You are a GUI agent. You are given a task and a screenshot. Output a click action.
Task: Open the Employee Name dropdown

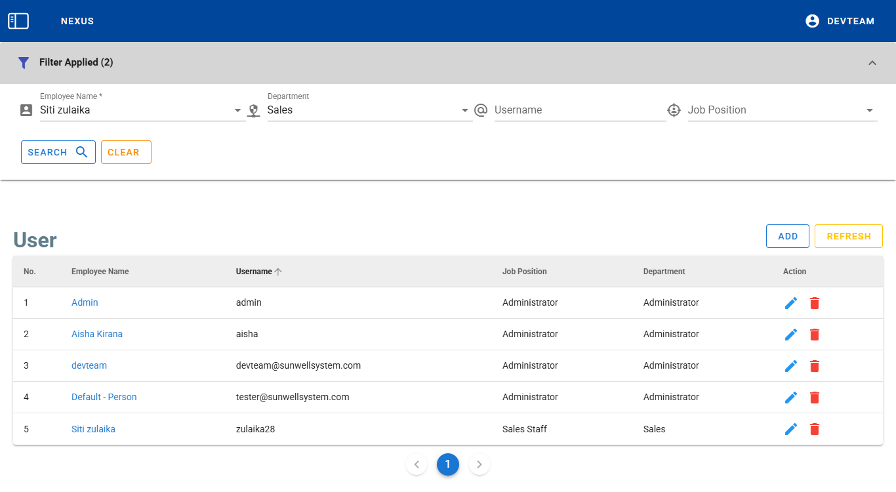click(x=237, y=110)
